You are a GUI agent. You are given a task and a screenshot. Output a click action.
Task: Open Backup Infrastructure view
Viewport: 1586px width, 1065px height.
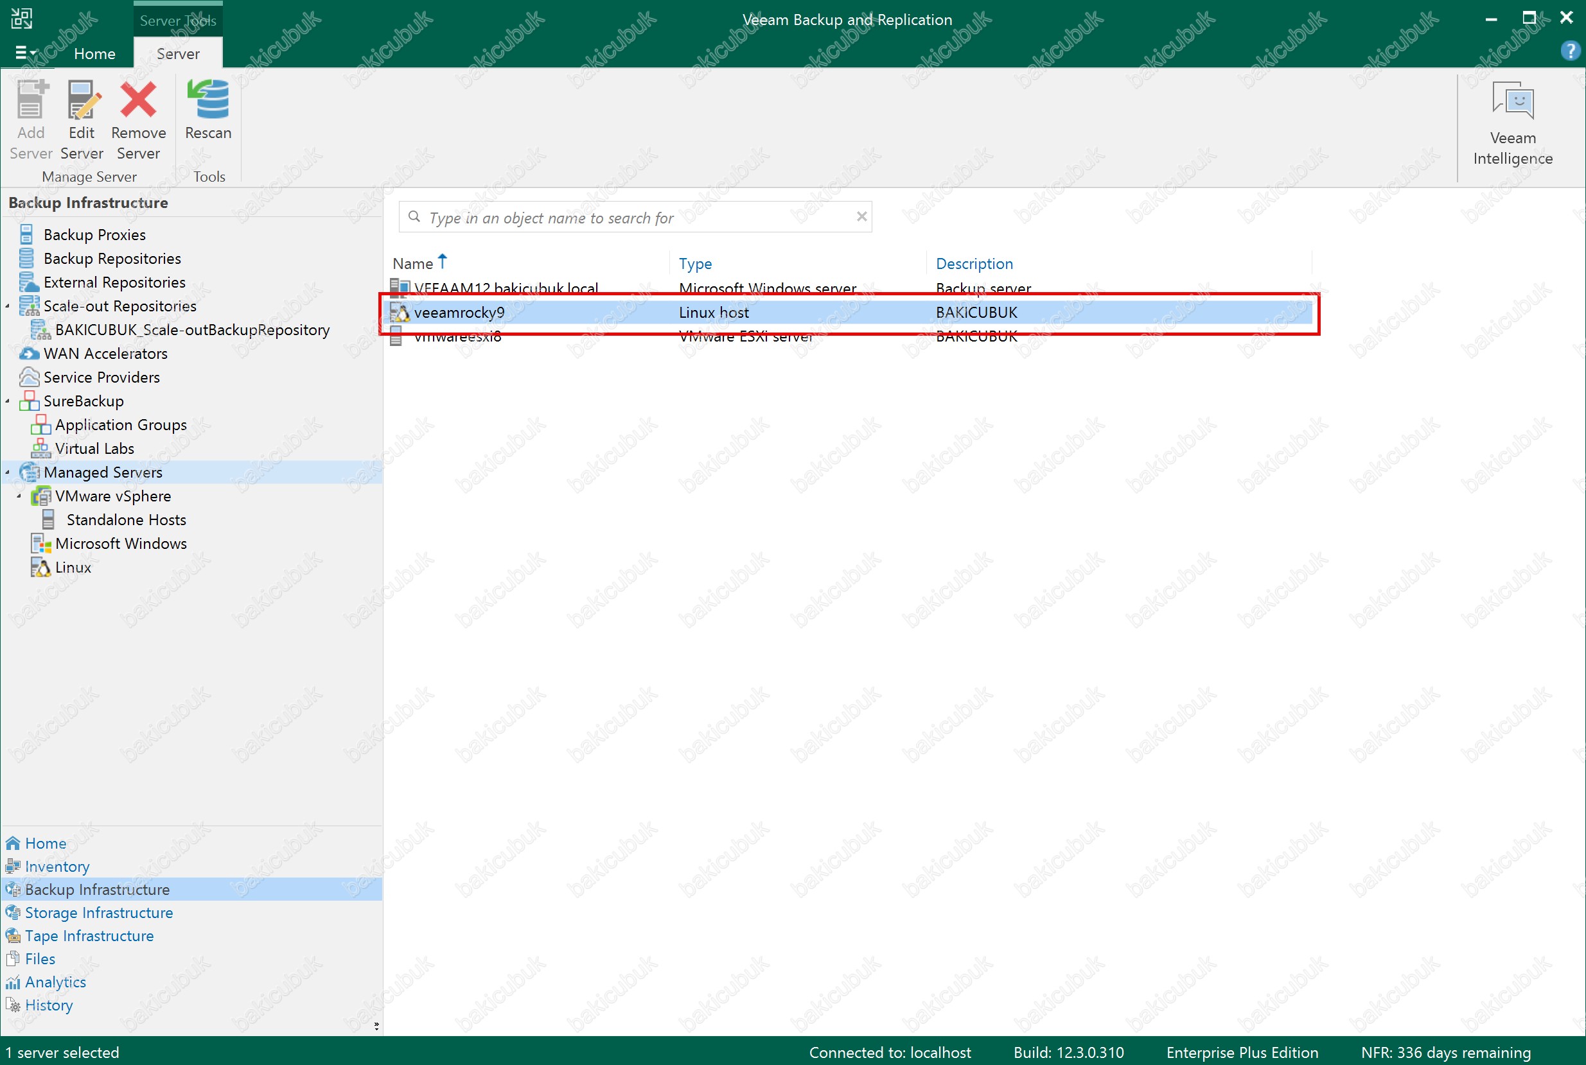pos(97,889)
